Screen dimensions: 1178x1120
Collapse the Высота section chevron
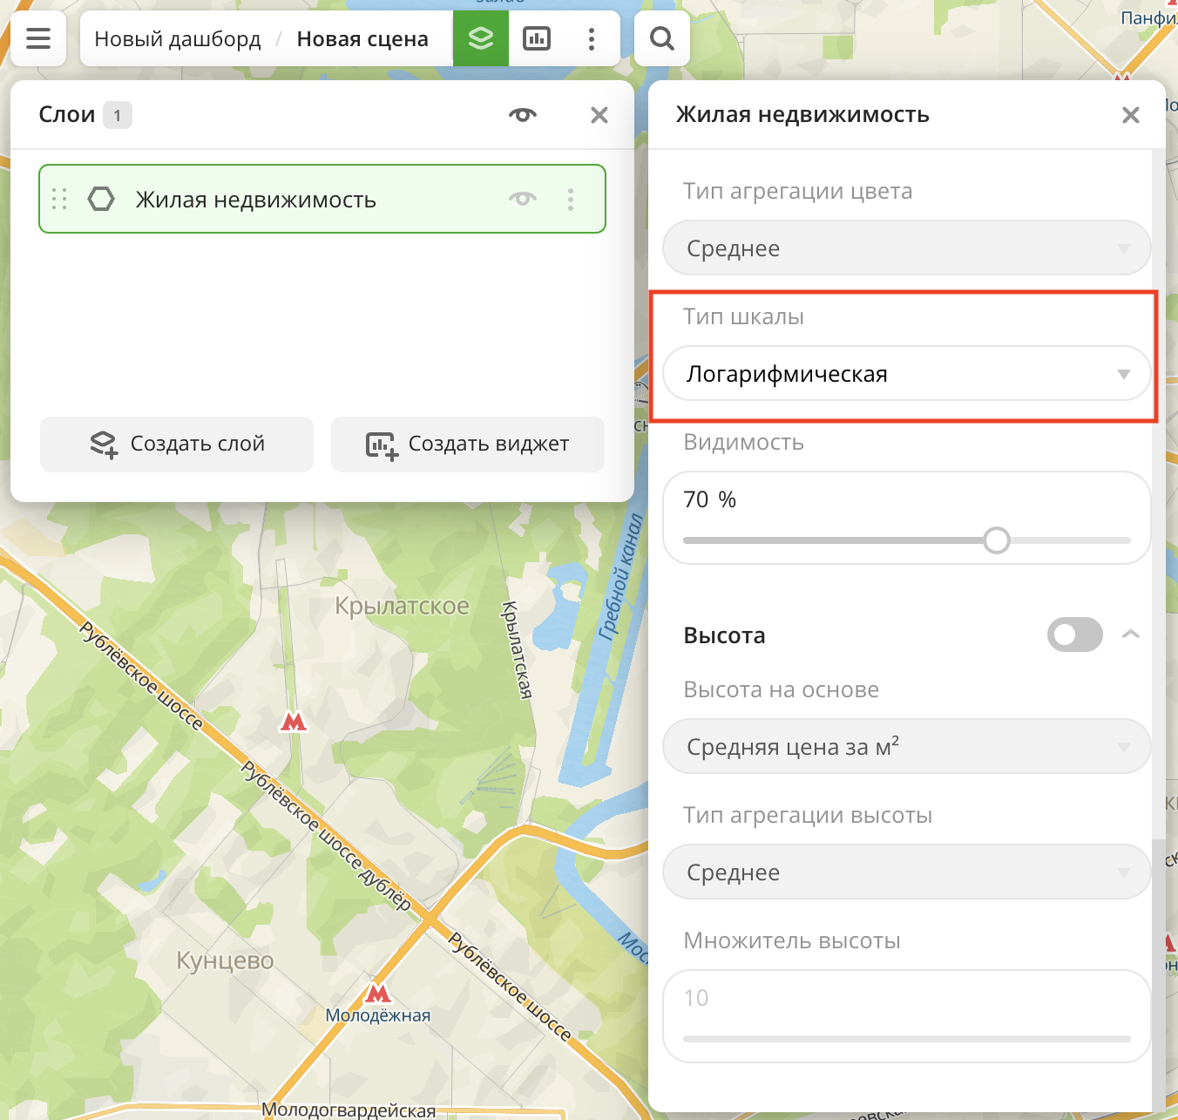(x=1131, y=635)
